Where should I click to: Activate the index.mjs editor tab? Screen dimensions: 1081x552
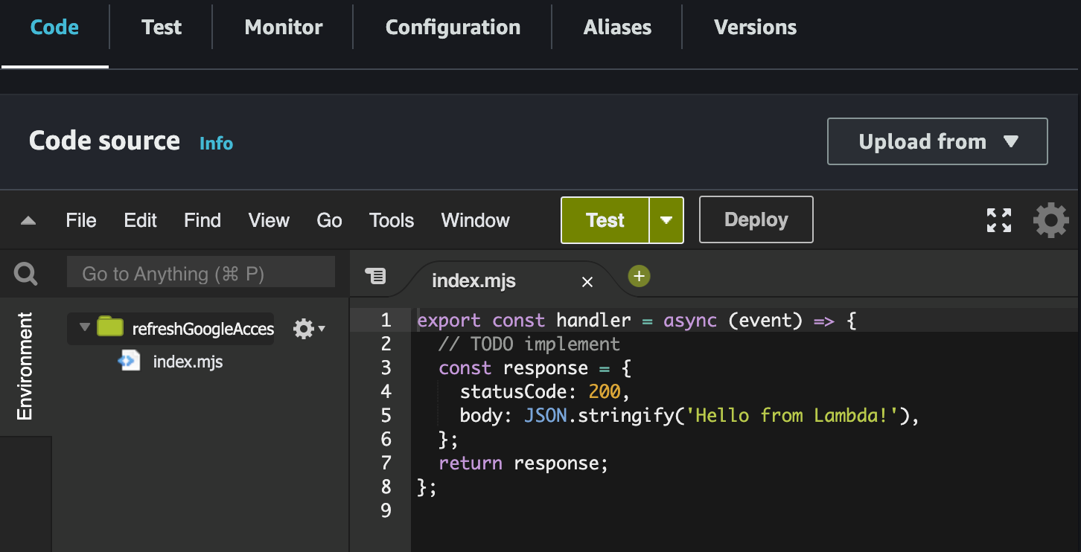pos(474,281)
